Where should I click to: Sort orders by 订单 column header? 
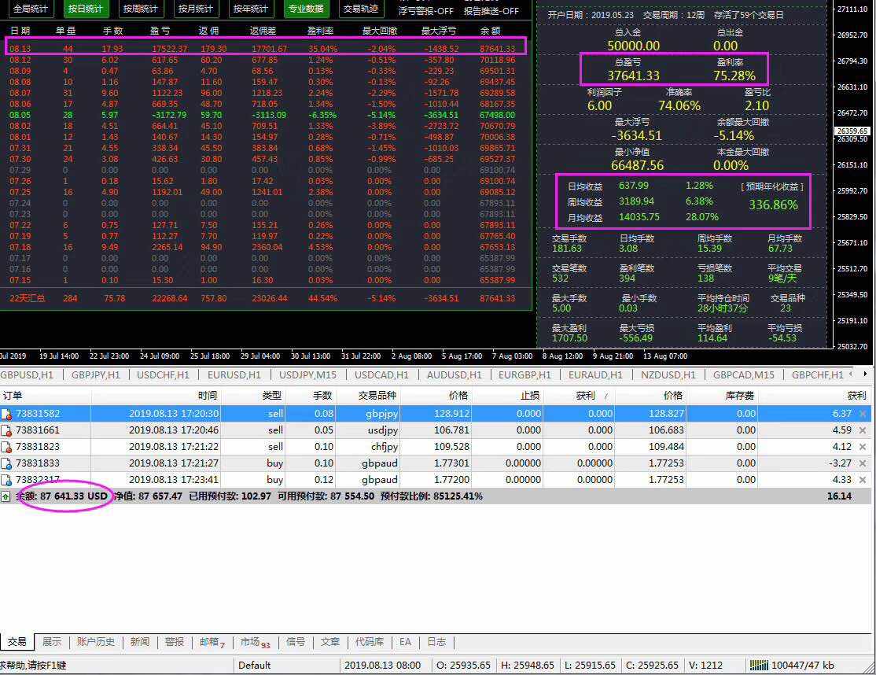coord(46,396)
